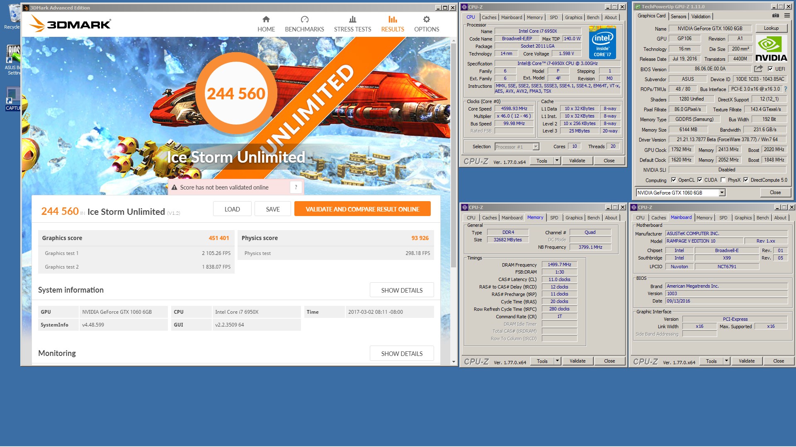Click the 3DMark Advanced Edition title bar icon

click(x=26, y=7)
